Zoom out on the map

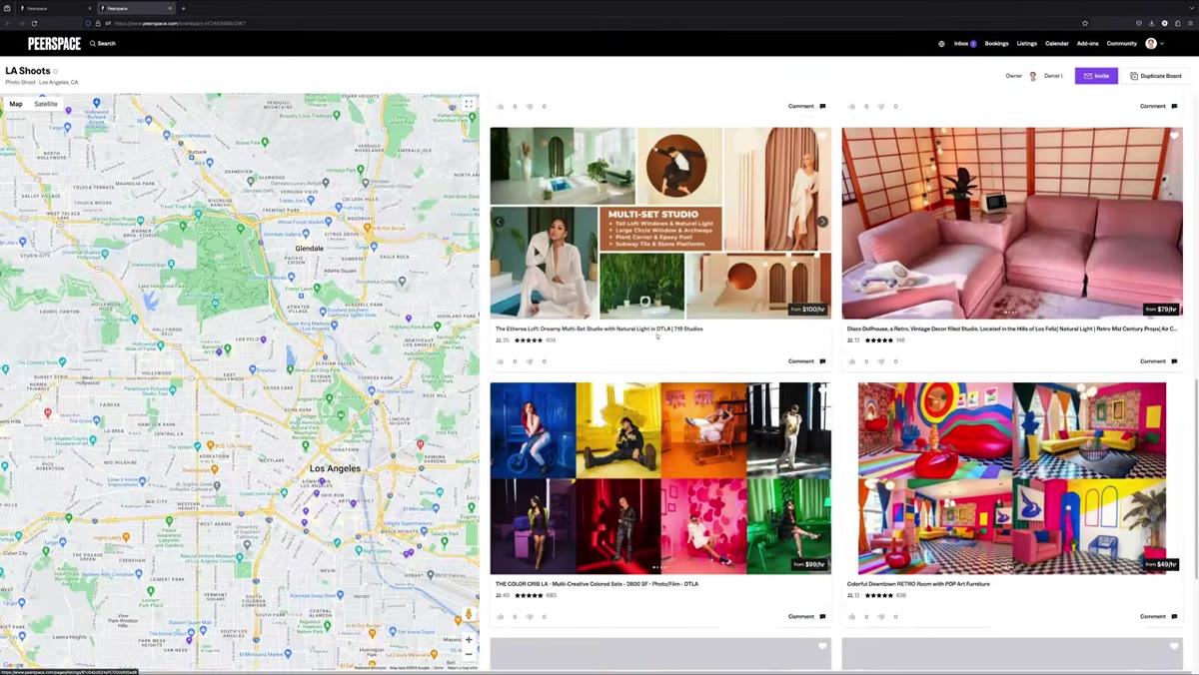469,655
